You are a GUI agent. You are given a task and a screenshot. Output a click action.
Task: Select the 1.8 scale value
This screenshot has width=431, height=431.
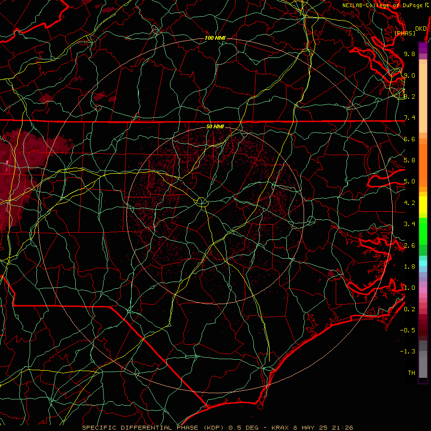(409, 267)
